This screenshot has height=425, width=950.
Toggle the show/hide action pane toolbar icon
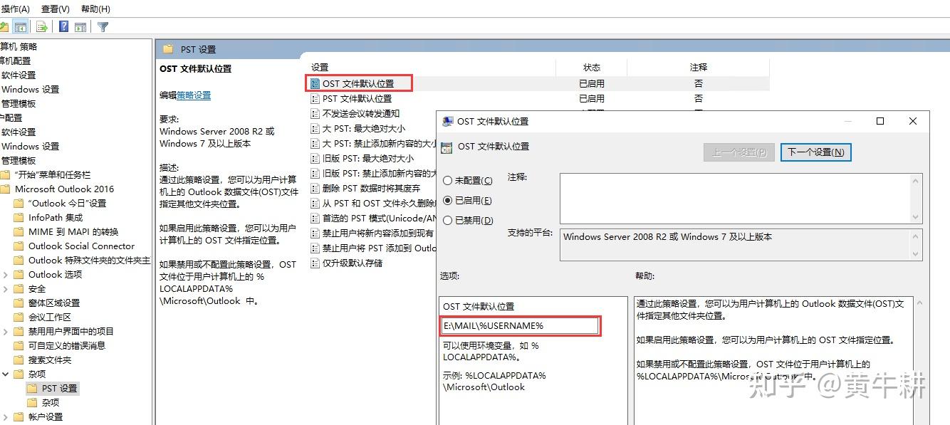pyautogui.click(x=80, y=27)
